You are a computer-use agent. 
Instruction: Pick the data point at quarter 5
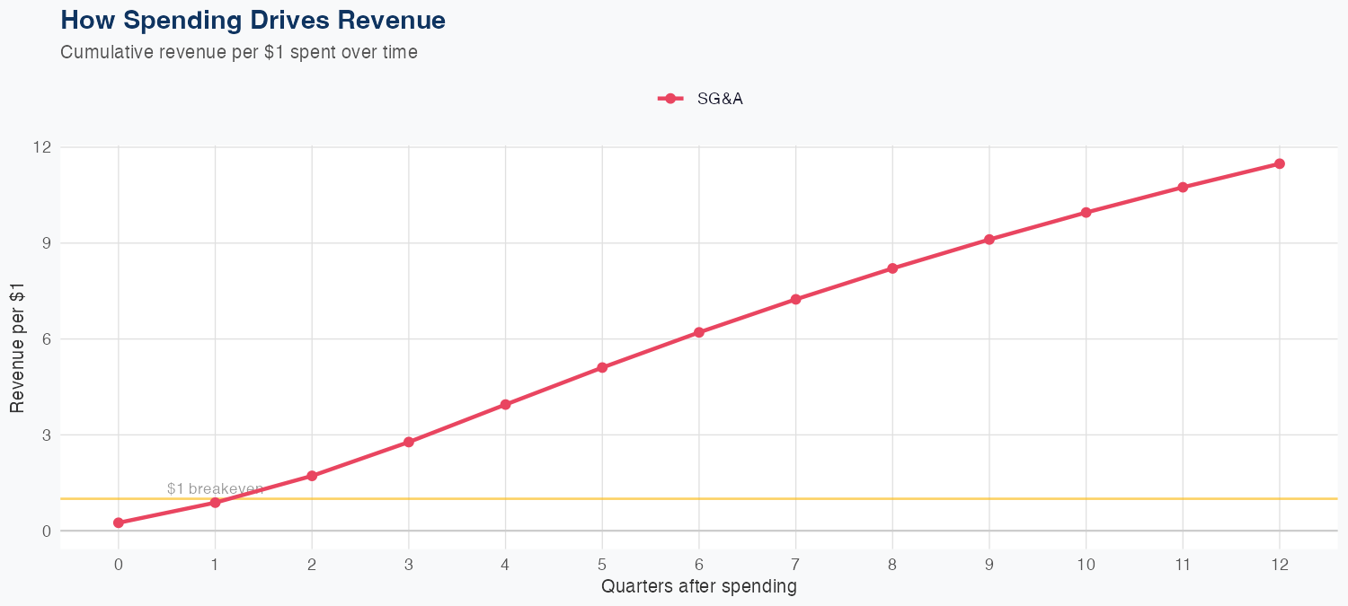(x=602, y=368)
